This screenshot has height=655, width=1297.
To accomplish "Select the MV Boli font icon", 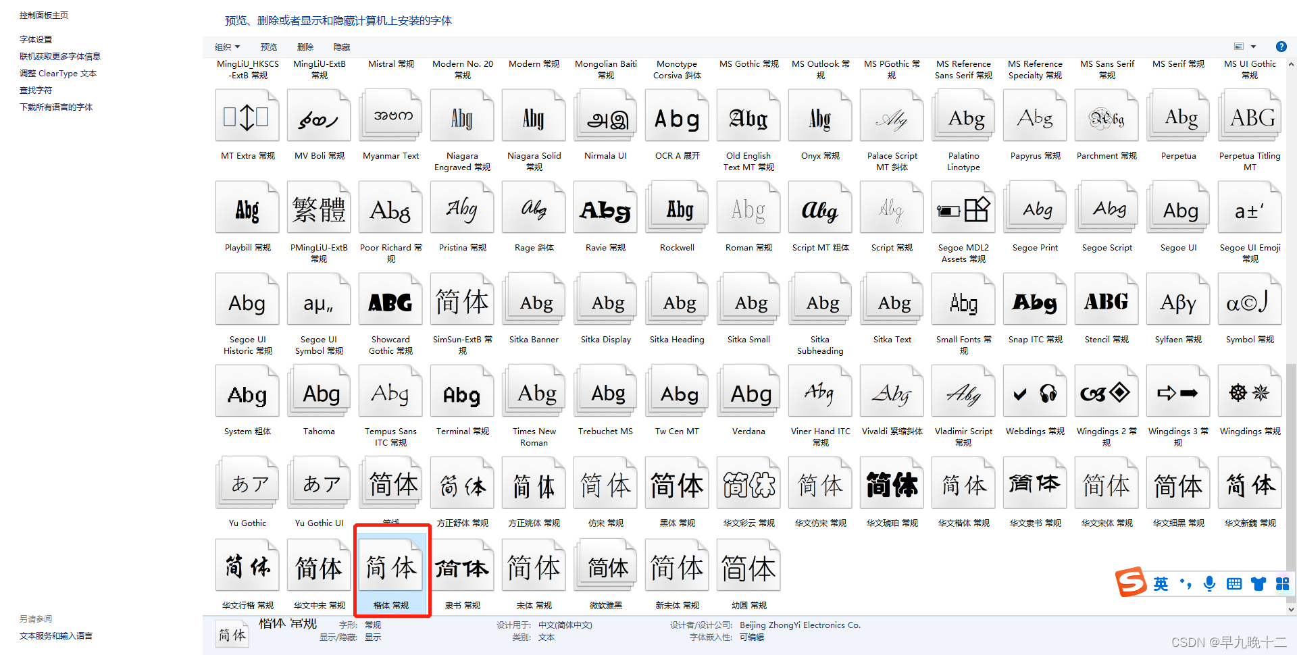I will (x=319, y=117).
